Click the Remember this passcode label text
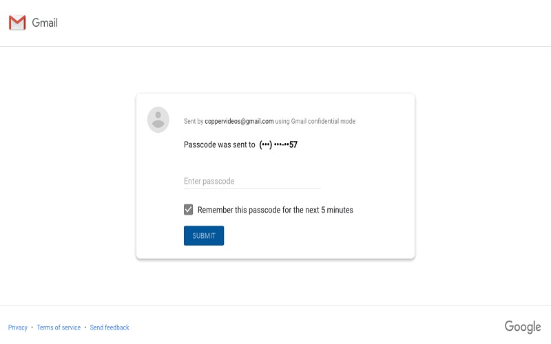 (275, 210)
